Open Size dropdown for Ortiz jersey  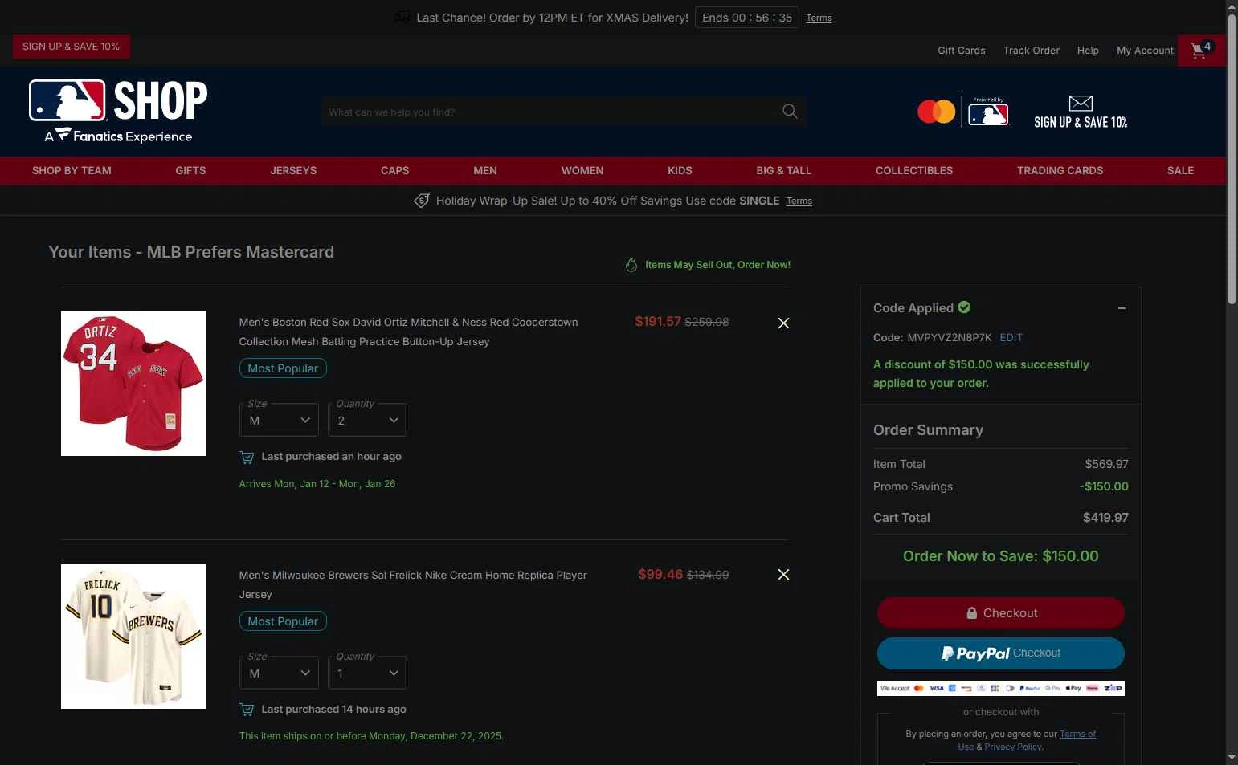[x=279, y=420]
